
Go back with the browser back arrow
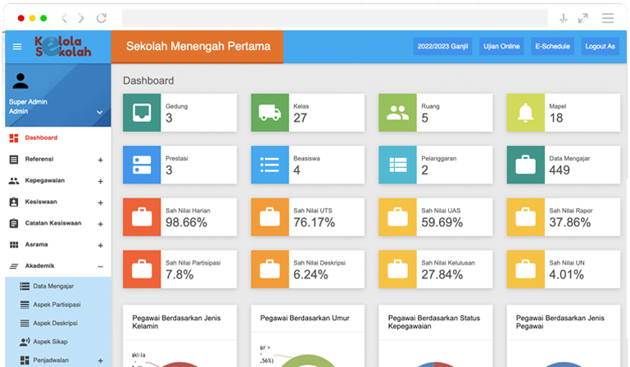(x=64, y=18)
